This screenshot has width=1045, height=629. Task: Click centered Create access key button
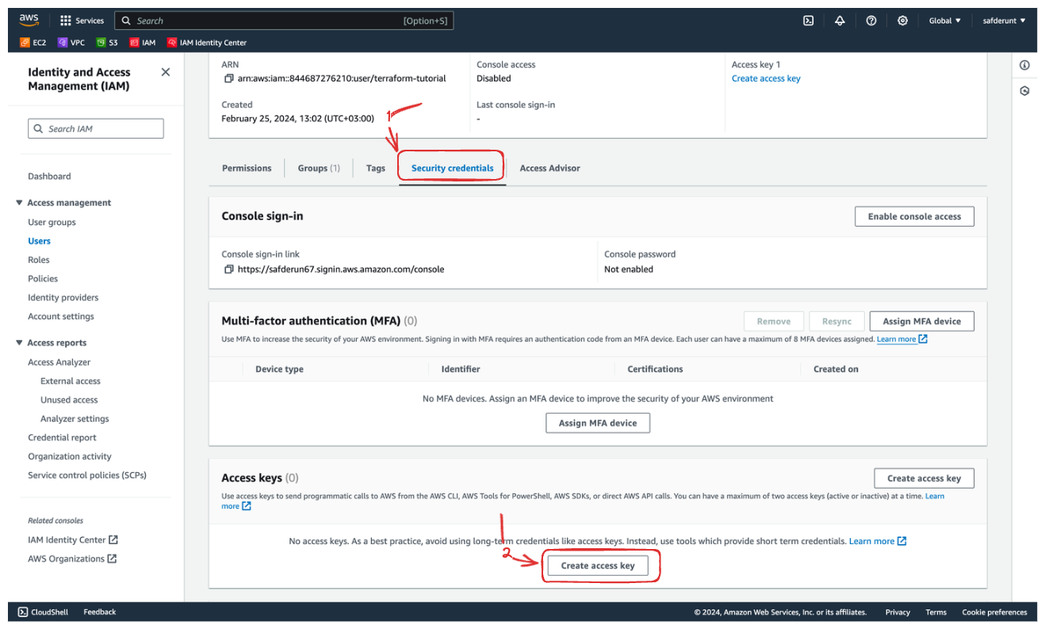pos(598,566)
